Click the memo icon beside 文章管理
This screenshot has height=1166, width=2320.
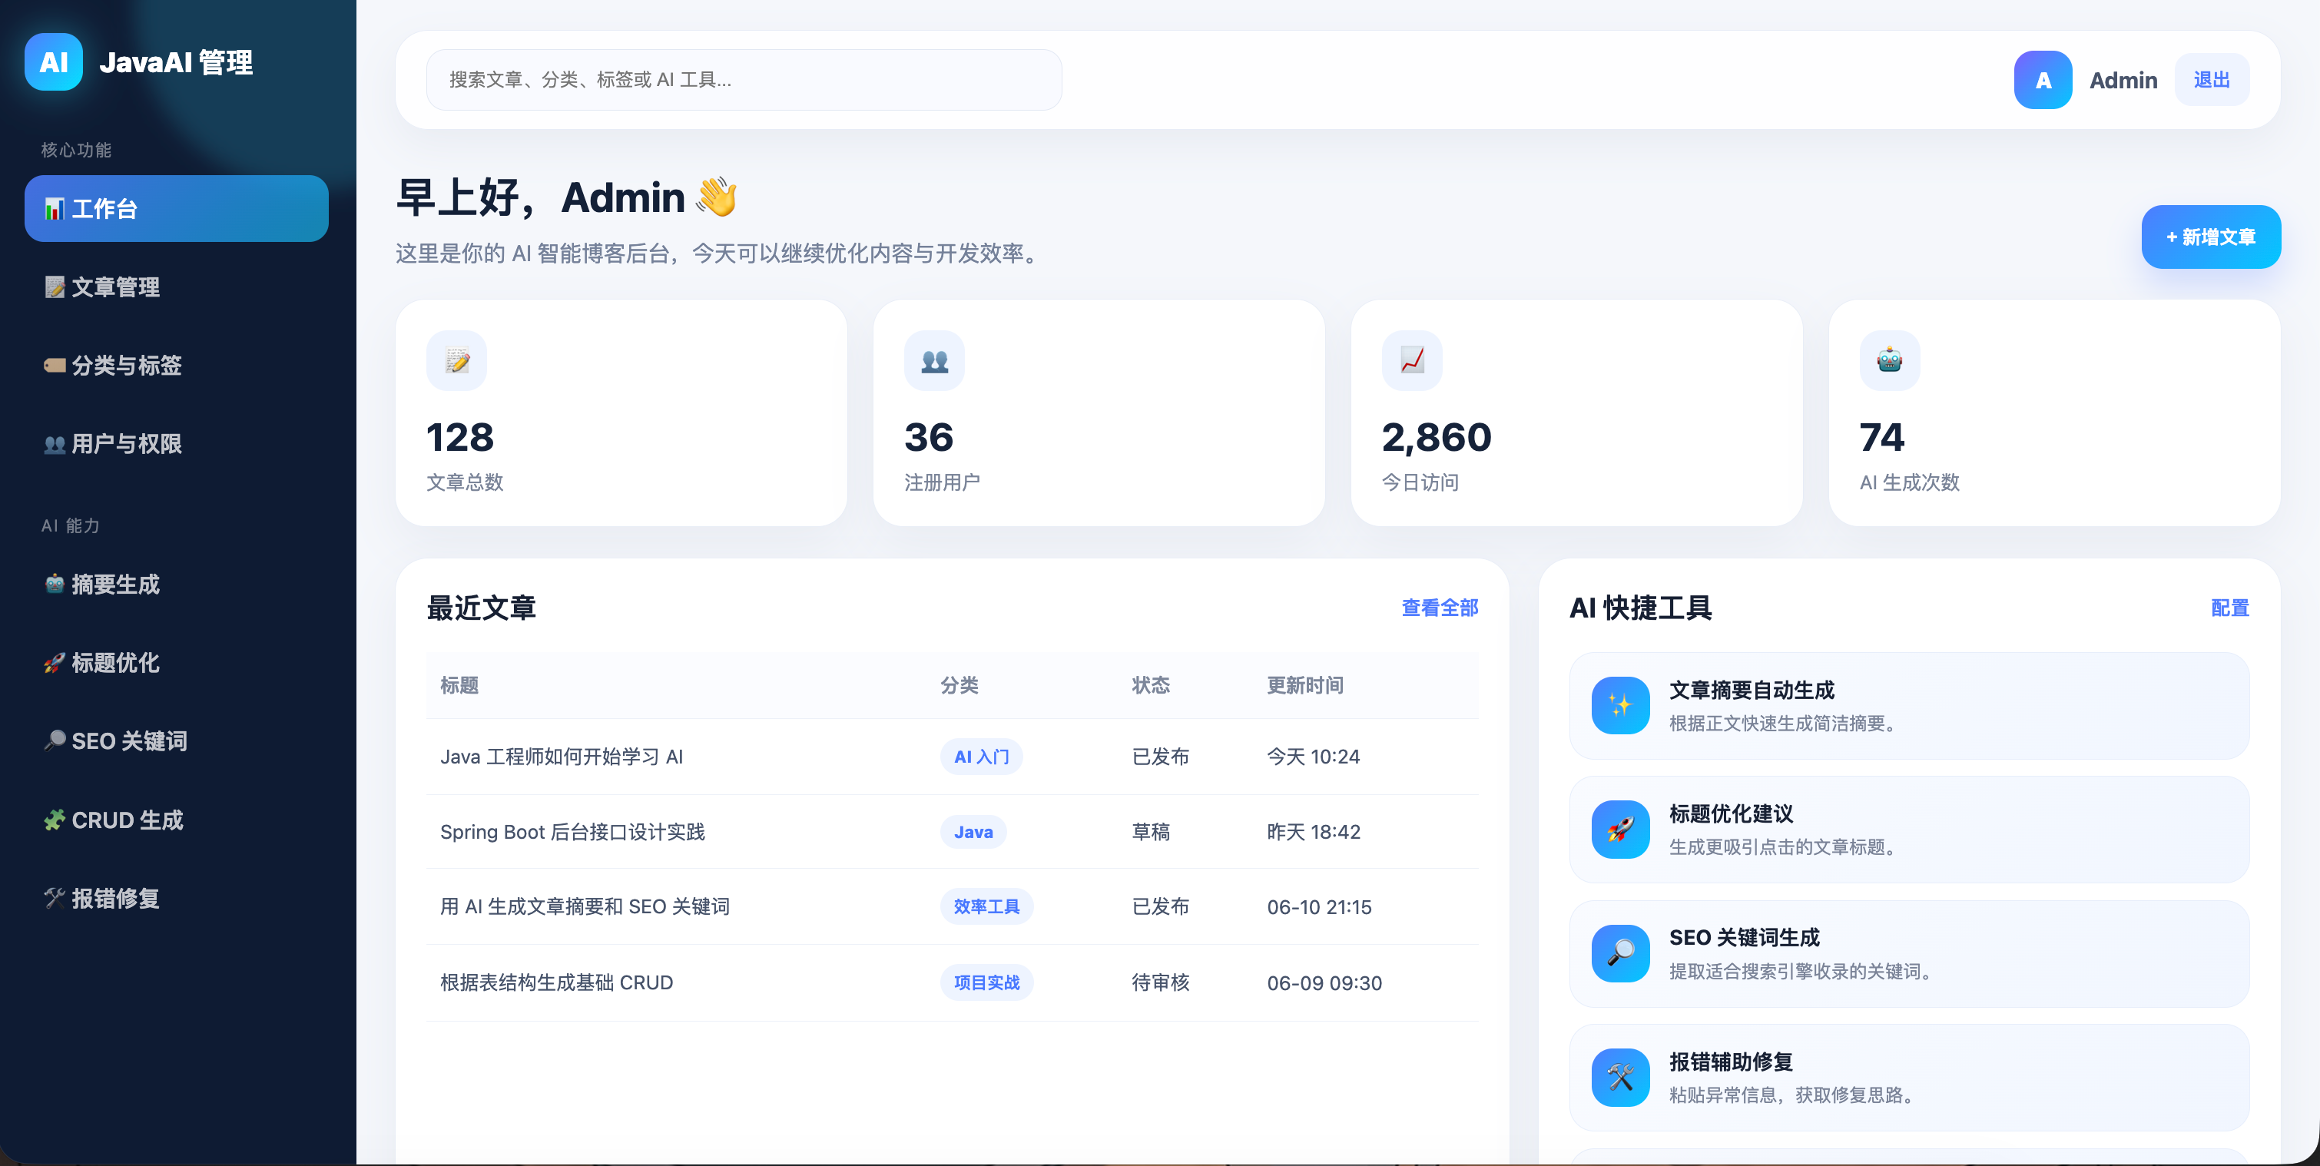tap(55, 287)
